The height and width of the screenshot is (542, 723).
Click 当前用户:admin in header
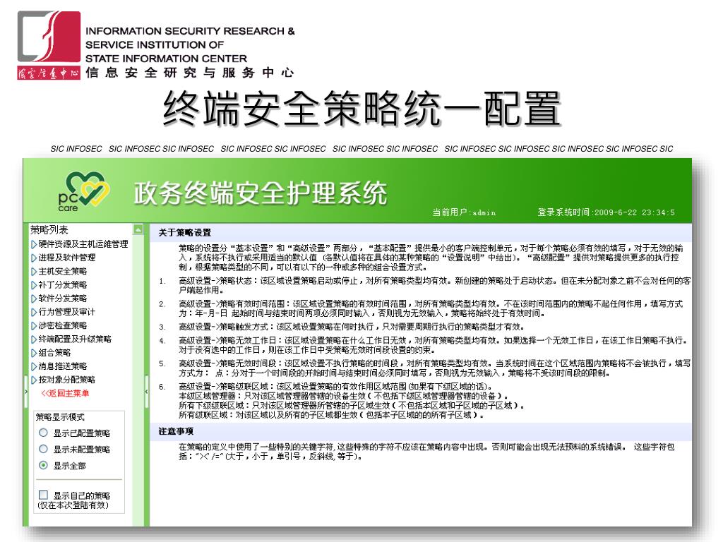[464, 212]
